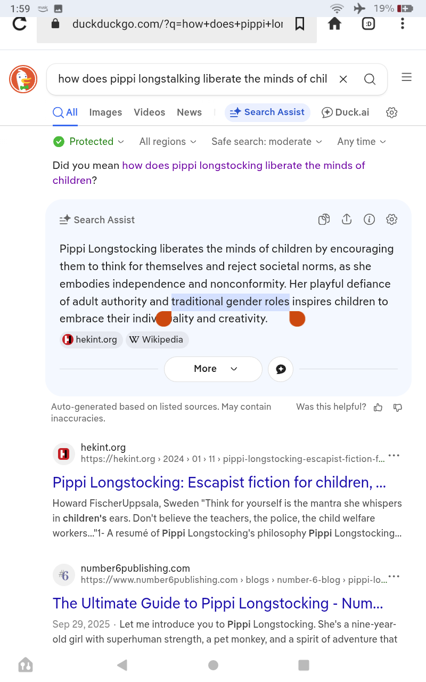Switch to the Images tab

[105, 112]
